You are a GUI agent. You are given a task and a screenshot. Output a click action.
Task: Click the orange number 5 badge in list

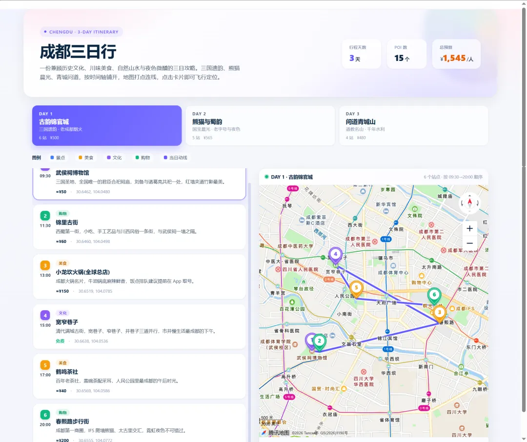point(45,365)
